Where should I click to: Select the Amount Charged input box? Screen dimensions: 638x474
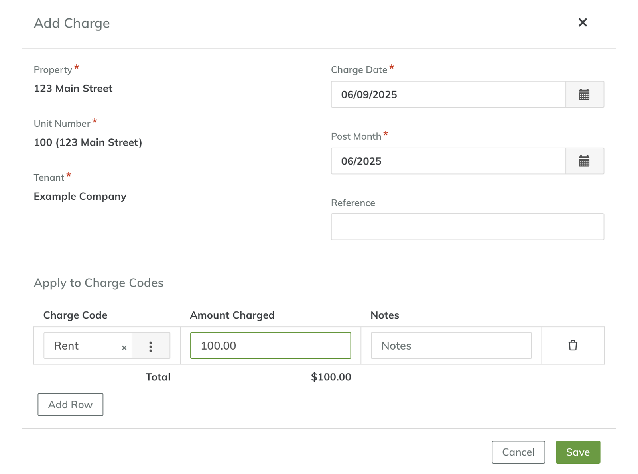(x=270, y=346)
